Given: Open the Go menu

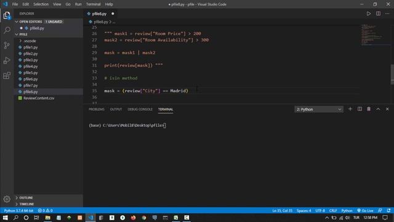Looking at the screenshot, I should coord(68,4).
